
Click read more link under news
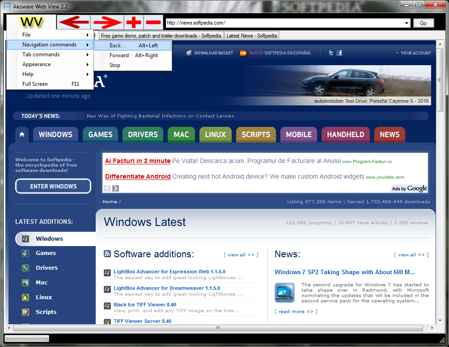296,312
